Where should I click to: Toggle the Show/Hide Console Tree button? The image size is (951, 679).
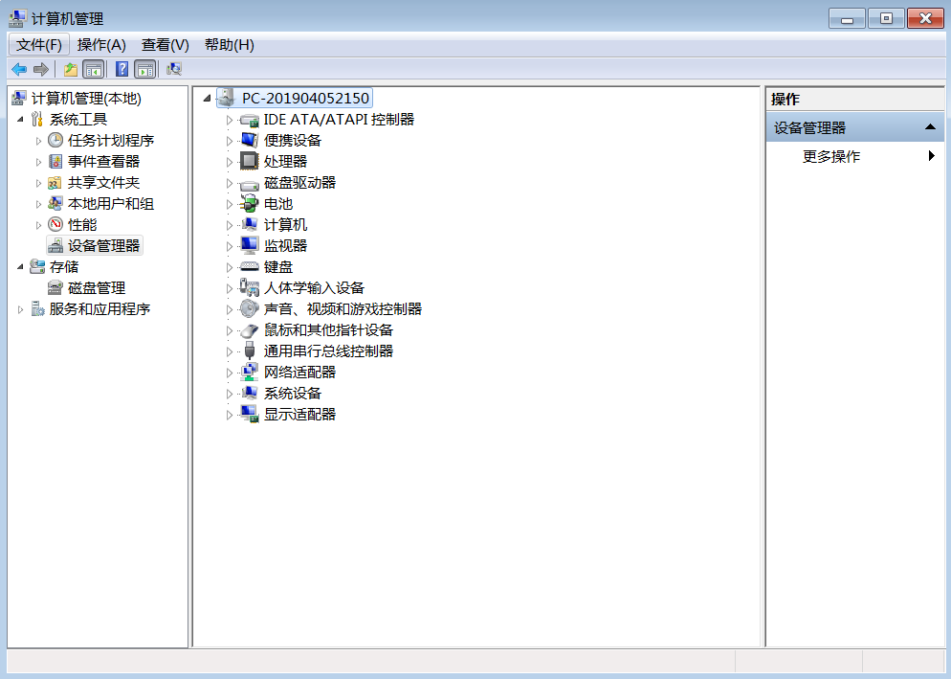coord(94,69)
